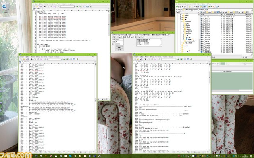Click scissors Cut icon in GR_B07.MUS editor
Image resolution: width=254 pixels, height=158 pixels.
pyautogui.click(x=152, y=59)
